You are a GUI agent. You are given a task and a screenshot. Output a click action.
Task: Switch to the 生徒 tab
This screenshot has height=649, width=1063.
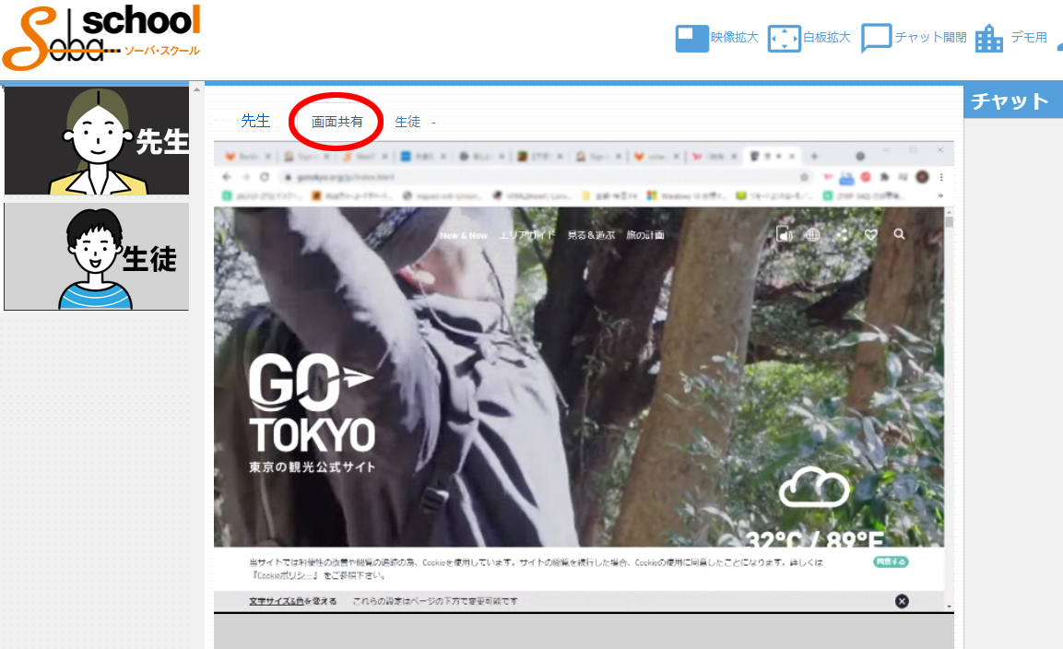pos(407,122)
